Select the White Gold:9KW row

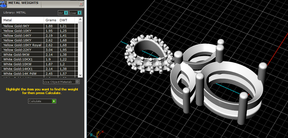pyautogui.click(x=40, y=55)
